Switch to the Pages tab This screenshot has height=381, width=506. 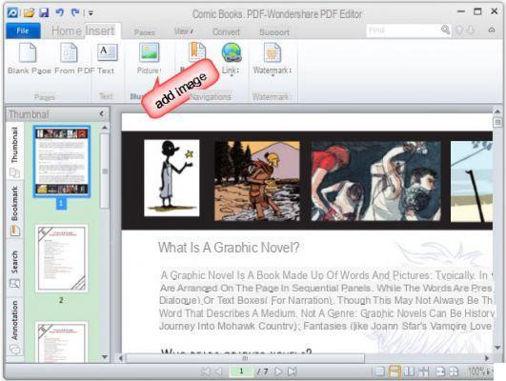[145, 32]
